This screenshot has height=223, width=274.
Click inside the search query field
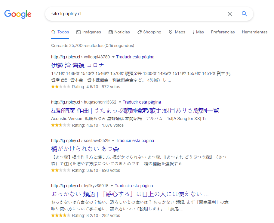(x=136, y=14)
